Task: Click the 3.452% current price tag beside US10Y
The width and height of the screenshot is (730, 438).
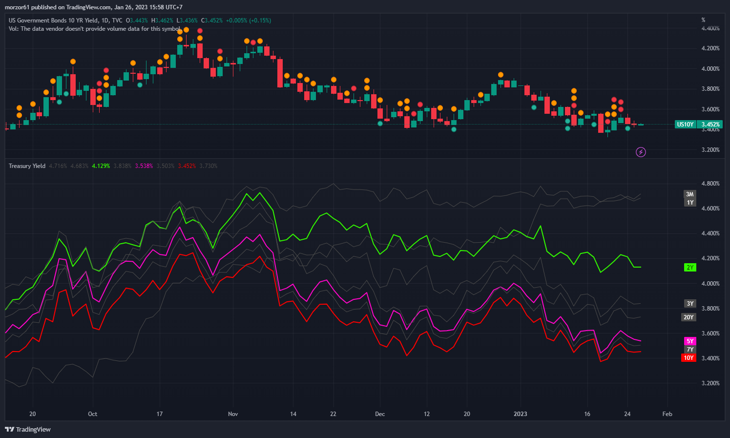Action: pyautogui.click(x=710, y=125)
